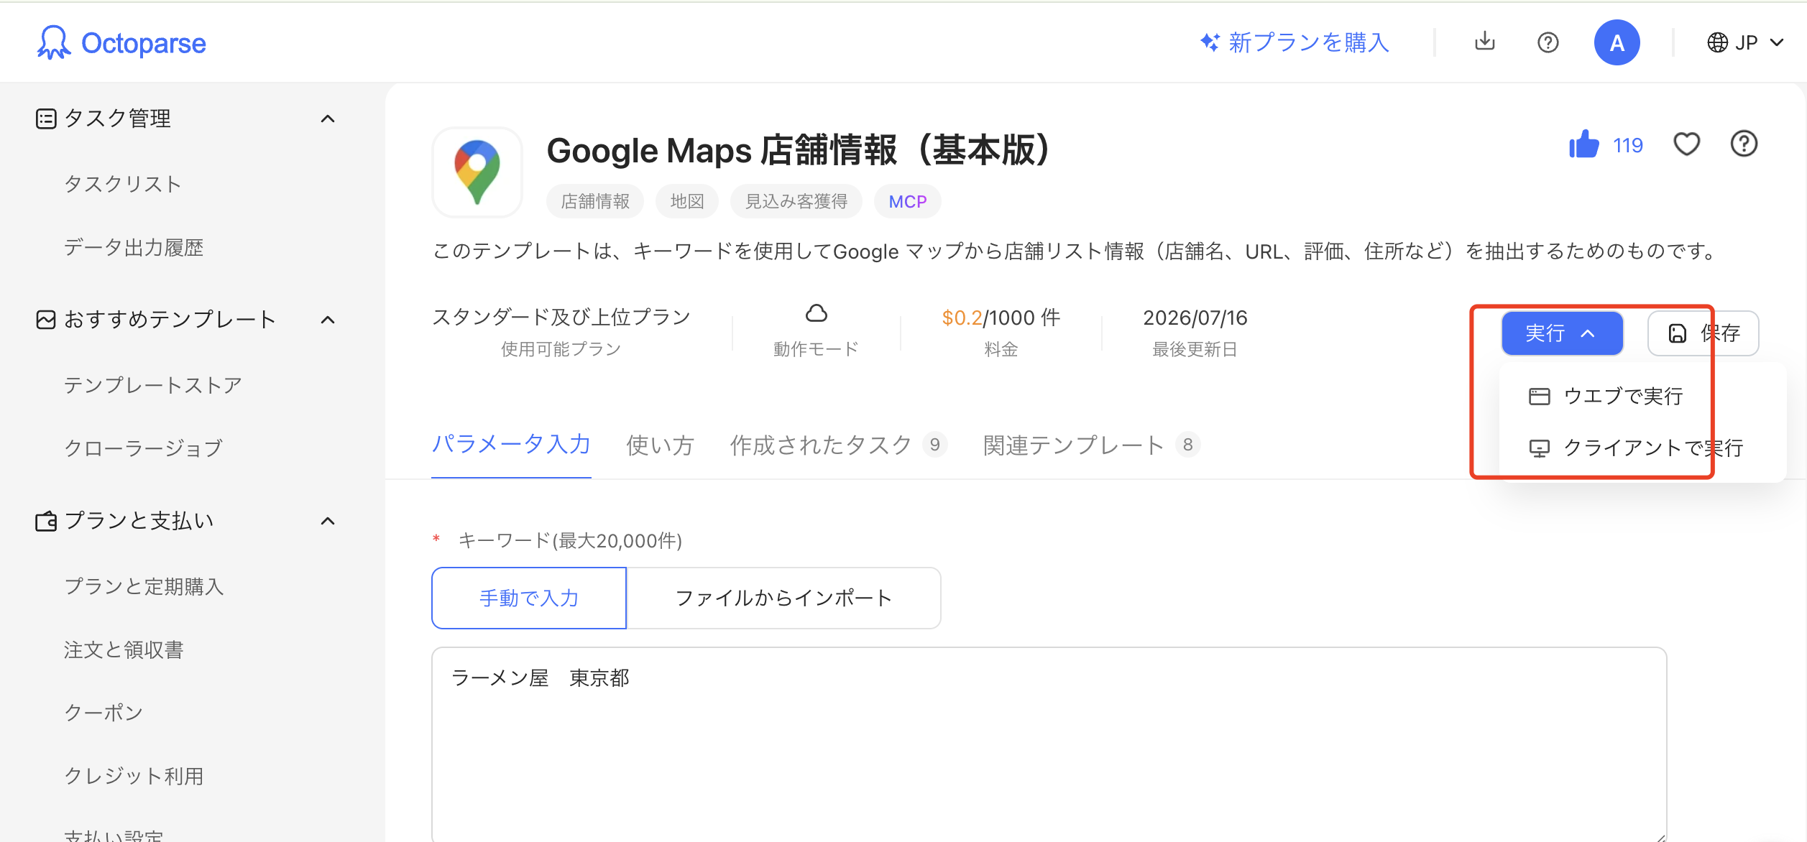Click the Octoparse logo
Viewport: 1807px width, 842px height.
click(121, 43)
